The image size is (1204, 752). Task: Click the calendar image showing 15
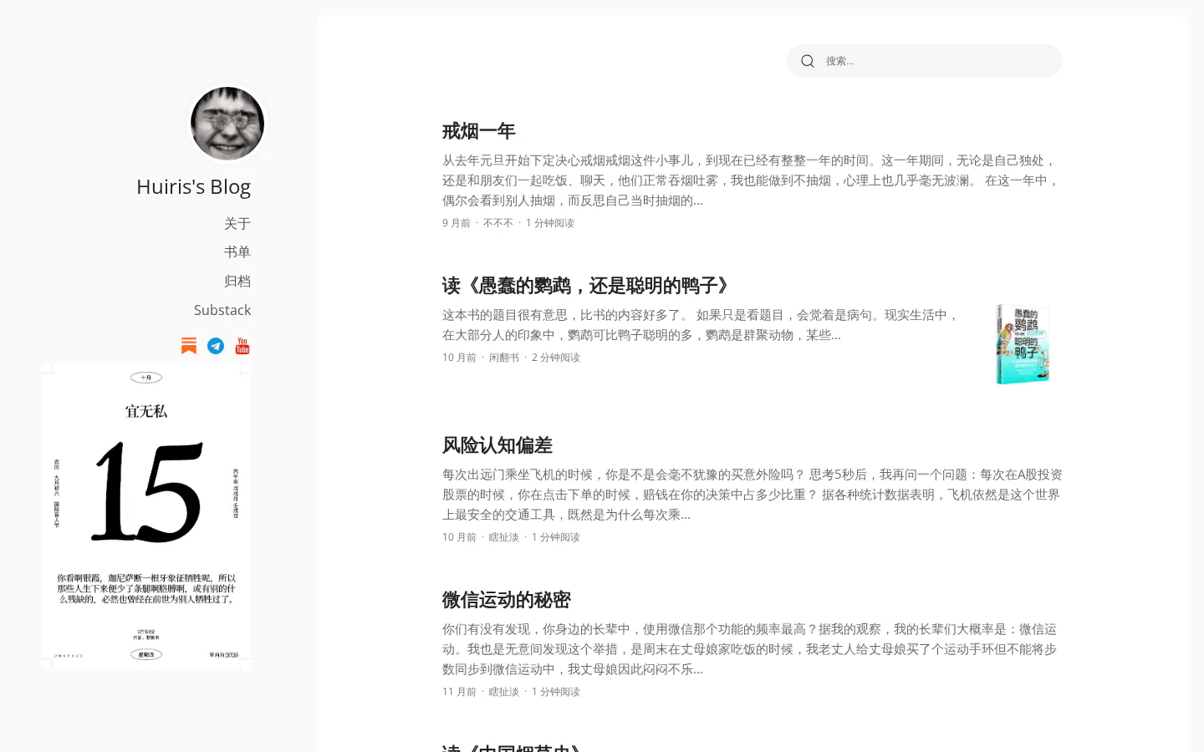146,516
